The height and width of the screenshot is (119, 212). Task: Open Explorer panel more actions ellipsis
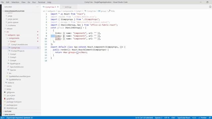pyautogui.click(x=37, y=7)
